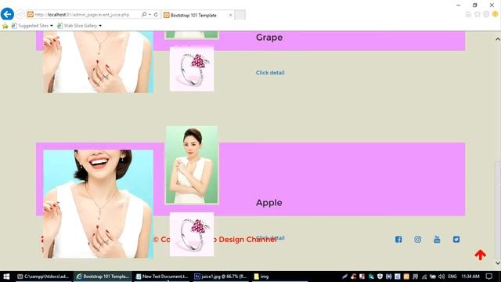Click the Grape heading text
This screenshot has width=501, height=282.
[x=269, y=38]
